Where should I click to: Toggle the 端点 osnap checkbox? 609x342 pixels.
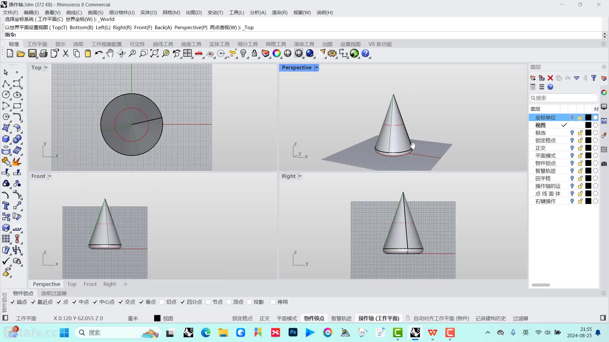[x=12, y=302]
